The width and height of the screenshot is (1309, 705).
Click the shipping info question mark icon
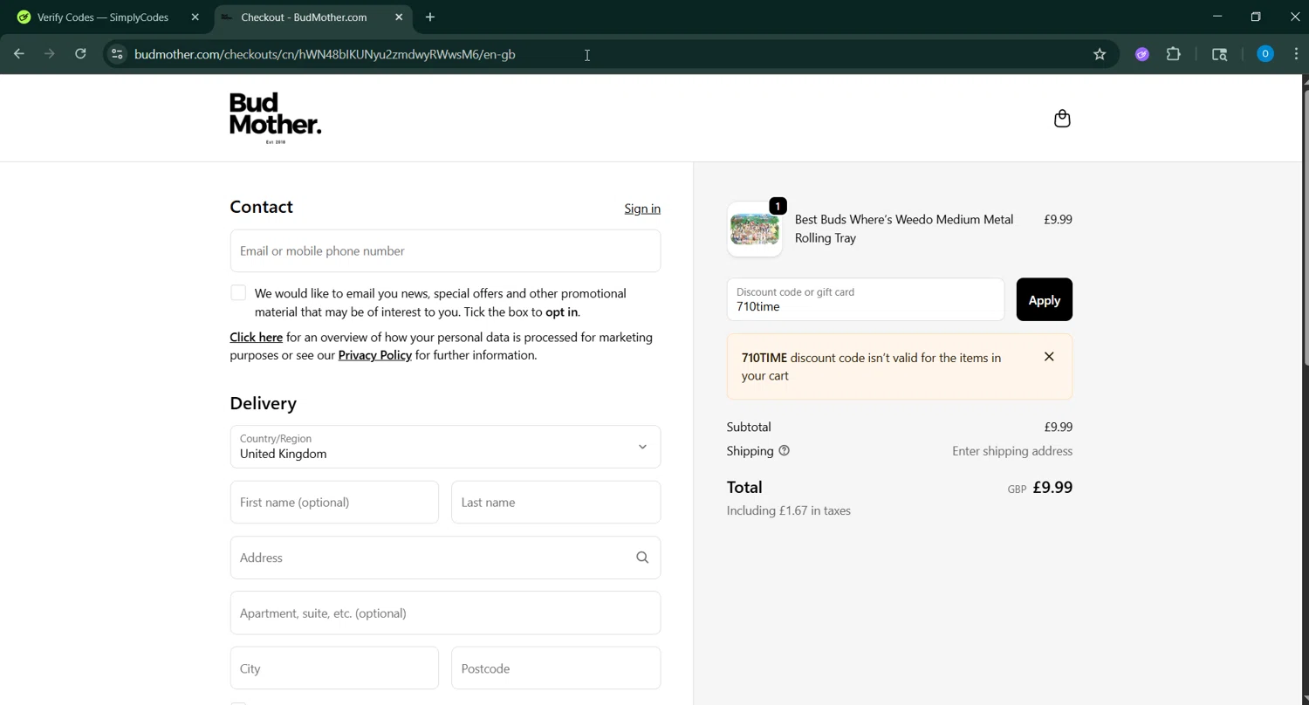[784, 451]
